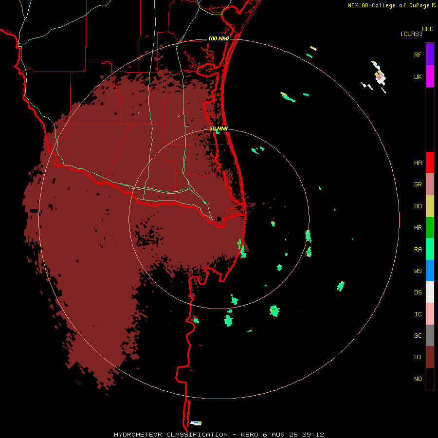Click the 09:12 timestamp

tap(314, 435)
